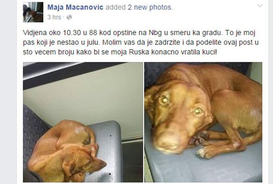Show the audience via globe icon
The image size is (273, 184).
(69, 18)
